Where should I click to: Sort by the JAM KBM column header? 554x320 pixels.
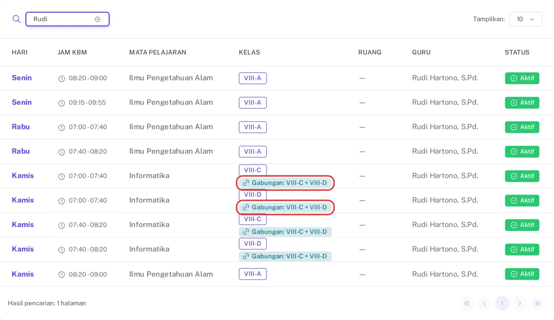72,52
